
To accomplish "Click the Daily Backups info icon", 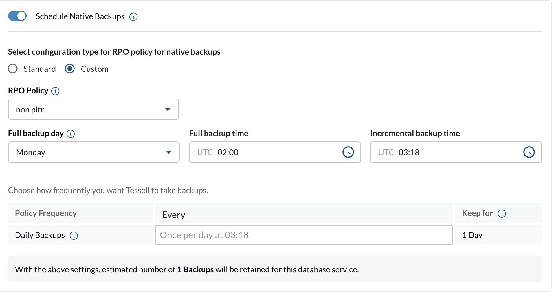I will coord(74,236).
